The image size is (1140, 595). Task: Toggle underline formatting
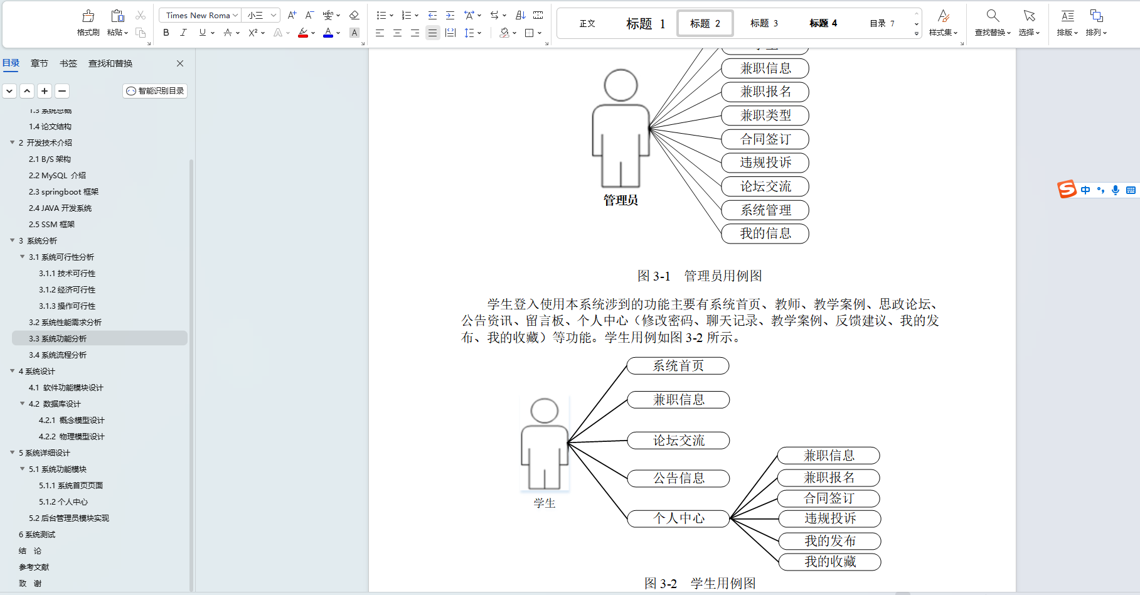pyautogui.click(x=202, y=33)
